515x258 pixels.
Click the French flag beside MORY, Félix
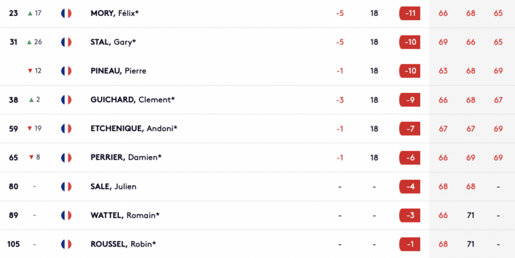(x=66, y=13)
